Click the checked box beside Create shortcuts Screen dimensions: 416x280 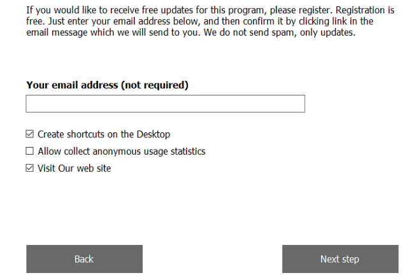point(30,134)
